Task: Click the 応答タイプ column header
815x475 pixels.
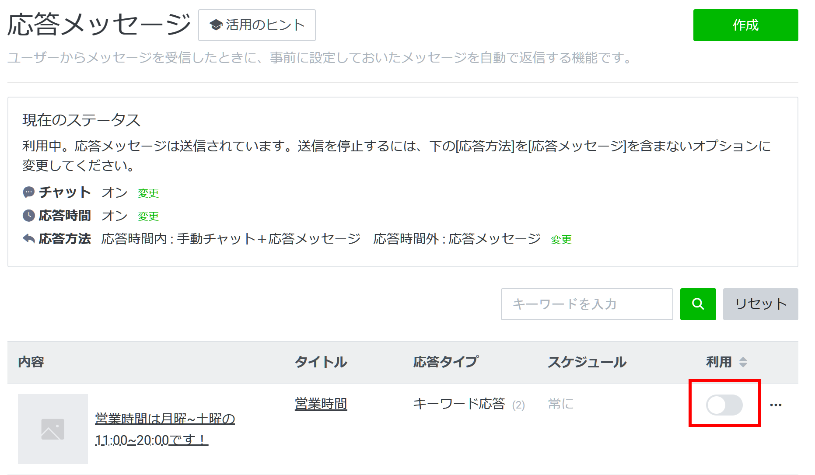Action: (445, 362)
